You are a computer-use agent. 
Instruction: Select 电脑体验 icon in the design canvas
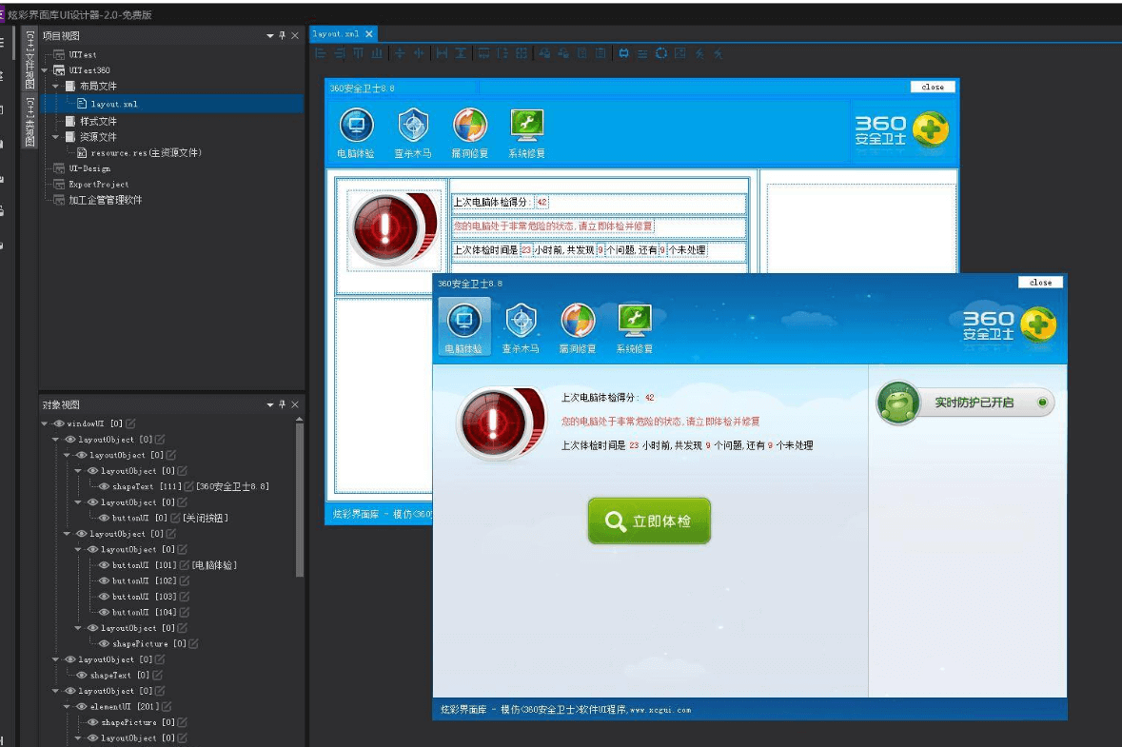pos(356,132)
